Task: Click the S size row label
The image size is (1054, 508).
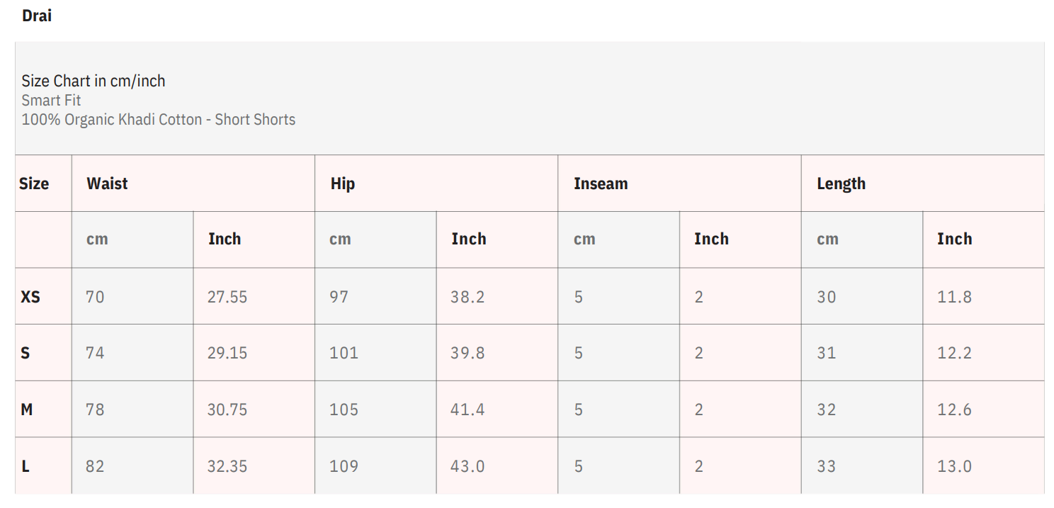Action: [x=25, y=353]
